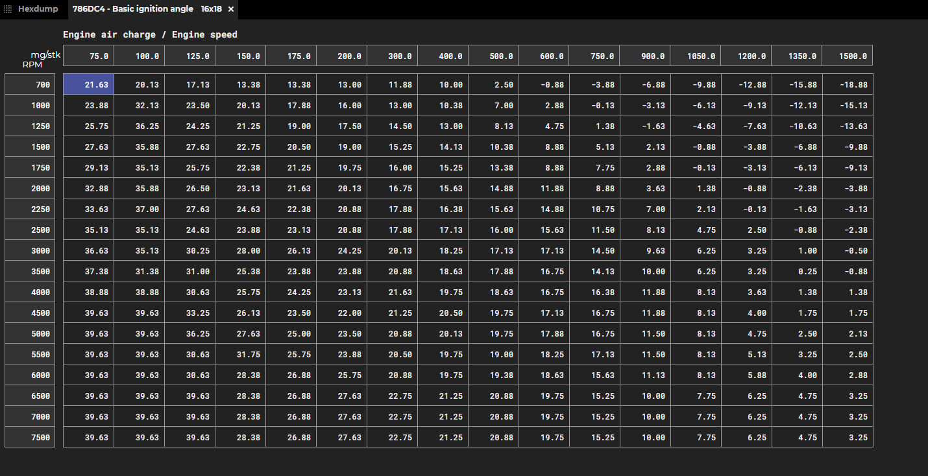Select the 1250 RPM row header
Screen dimensions: 928x476
tap(30, 126)
